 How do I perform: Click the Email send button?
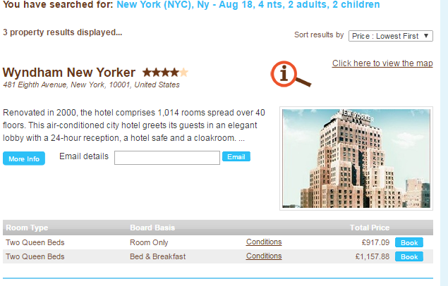(x=236, y=156)
